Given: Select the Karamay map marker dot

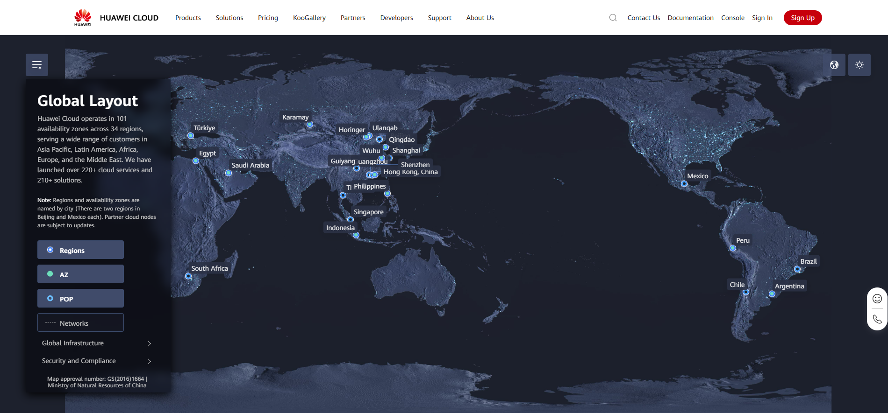Looking at the screenshot, I should tap(310, 125).
